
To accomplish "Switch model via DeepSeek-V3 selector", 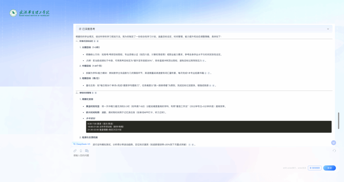I will point(82,144).
